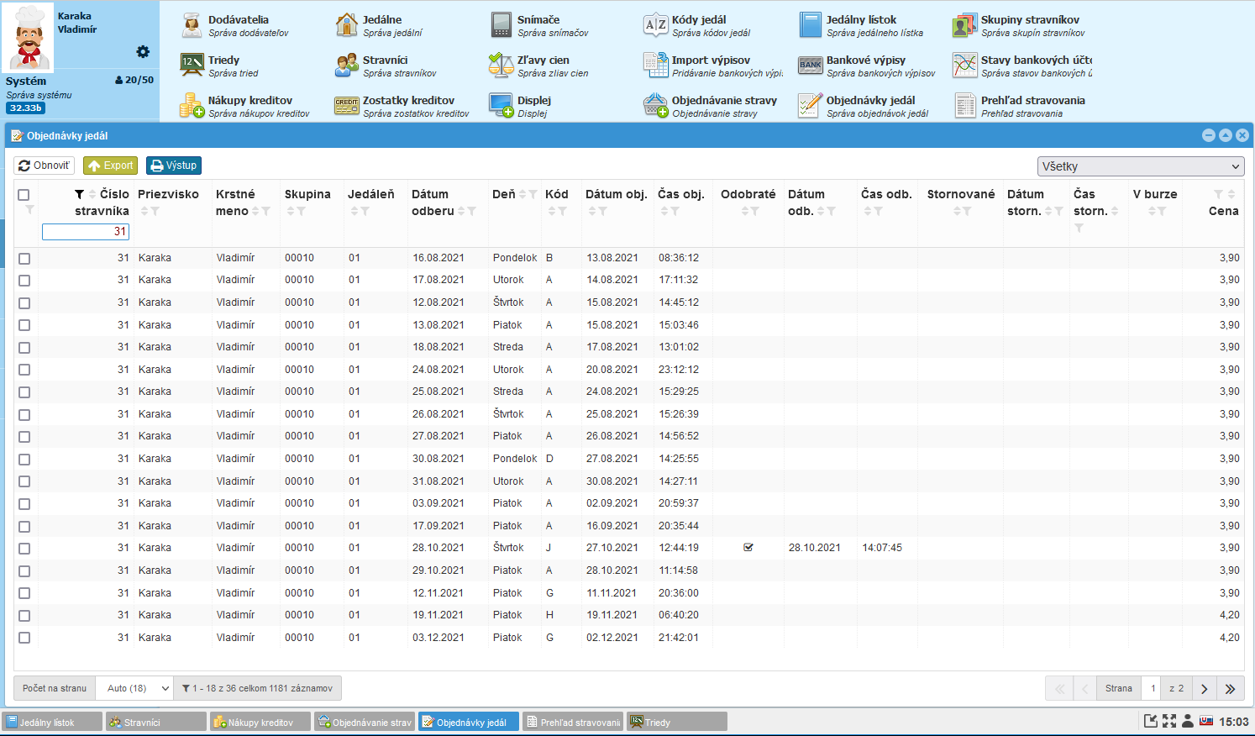
Task: Check row with order time 06:40:20
Action: coord(24,616)
